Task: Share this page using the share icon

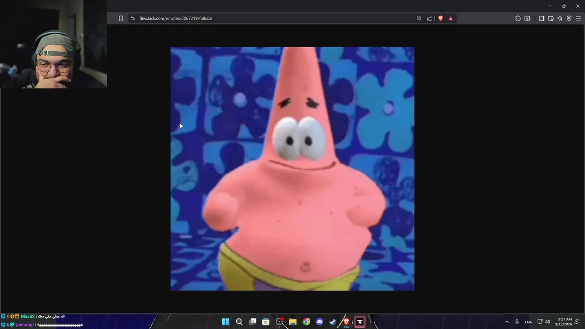Action: tap(430, 18)
